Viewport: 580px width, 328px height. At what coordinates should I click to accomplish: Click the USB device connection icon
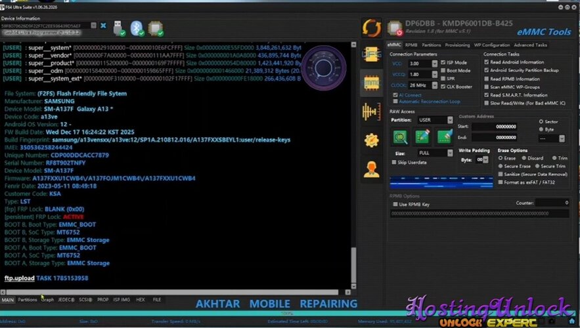119,28
